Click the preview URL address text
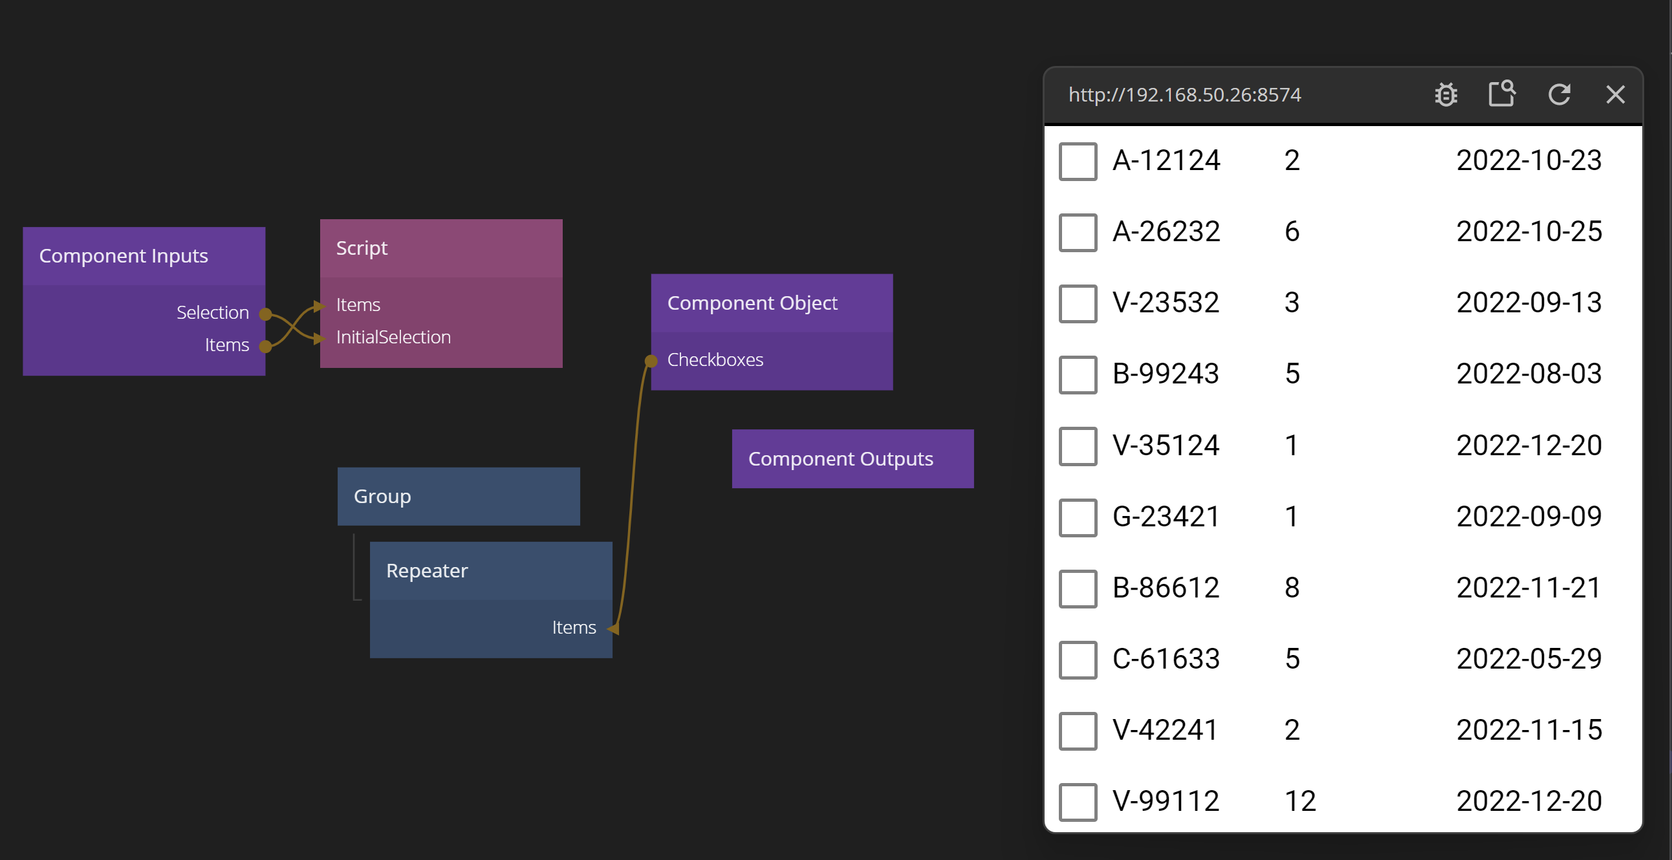 [1184, 95]
